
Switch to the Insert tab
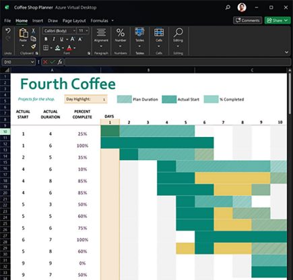click(38, 21)
